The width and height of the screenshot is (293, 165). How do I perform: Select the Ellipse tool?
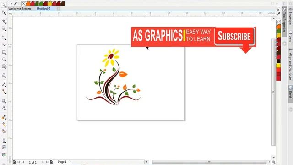tap(4, 60)
